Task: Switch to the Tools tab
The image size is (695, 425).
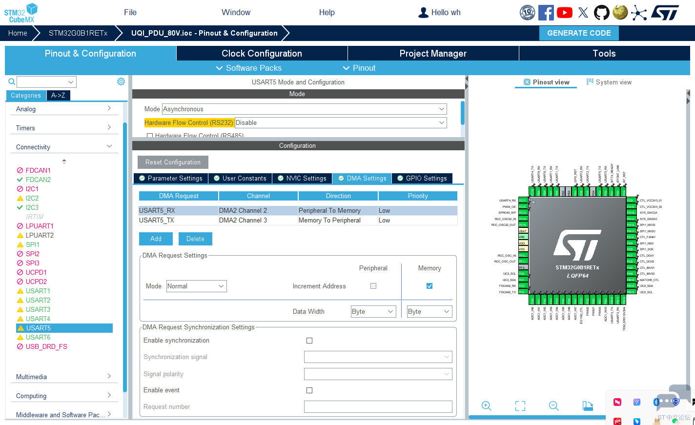Action: (x=604, y=54)
